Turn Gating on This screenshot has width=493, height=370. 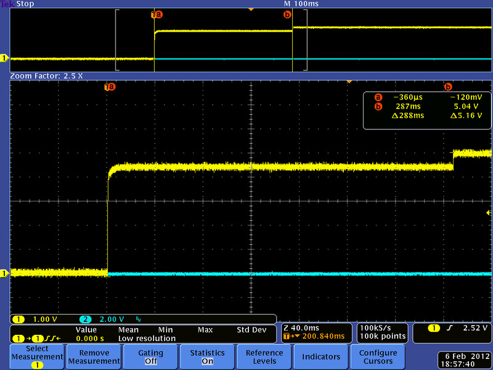click(150, 356)
